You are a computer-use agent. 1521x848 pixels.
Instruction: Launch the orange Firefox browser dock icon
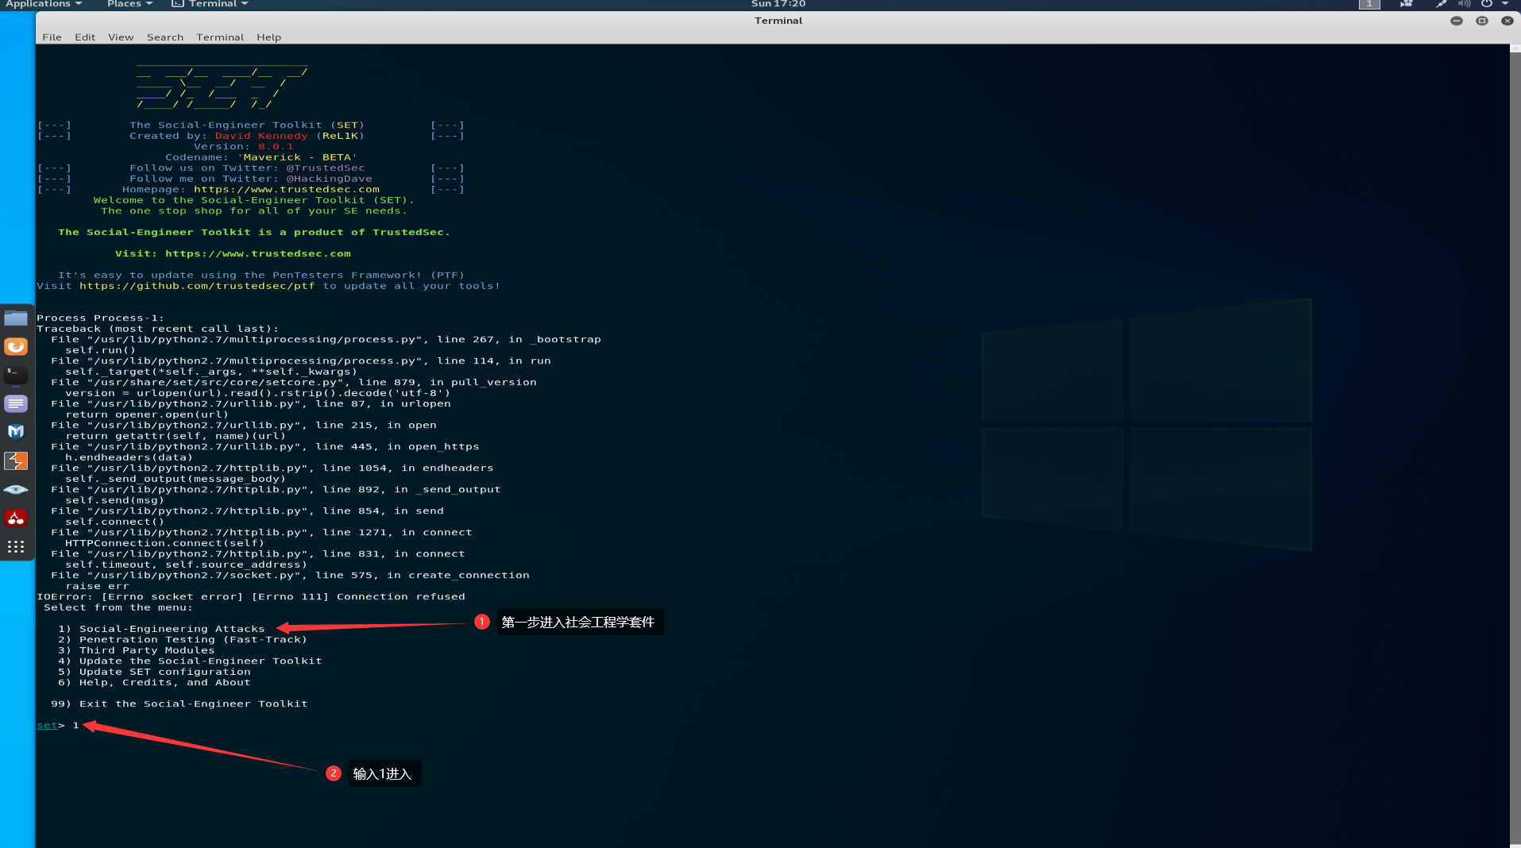(x=16, y=347)
